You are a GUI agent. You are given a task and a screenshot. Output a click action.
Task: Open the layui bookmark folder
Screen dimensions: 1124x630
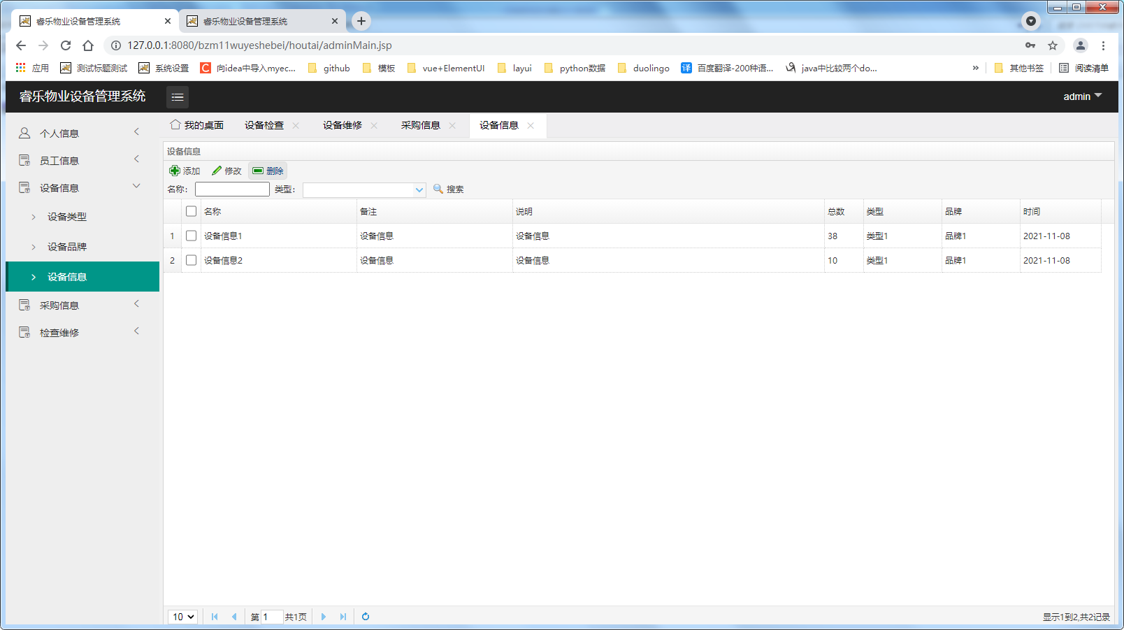[514, 68]
